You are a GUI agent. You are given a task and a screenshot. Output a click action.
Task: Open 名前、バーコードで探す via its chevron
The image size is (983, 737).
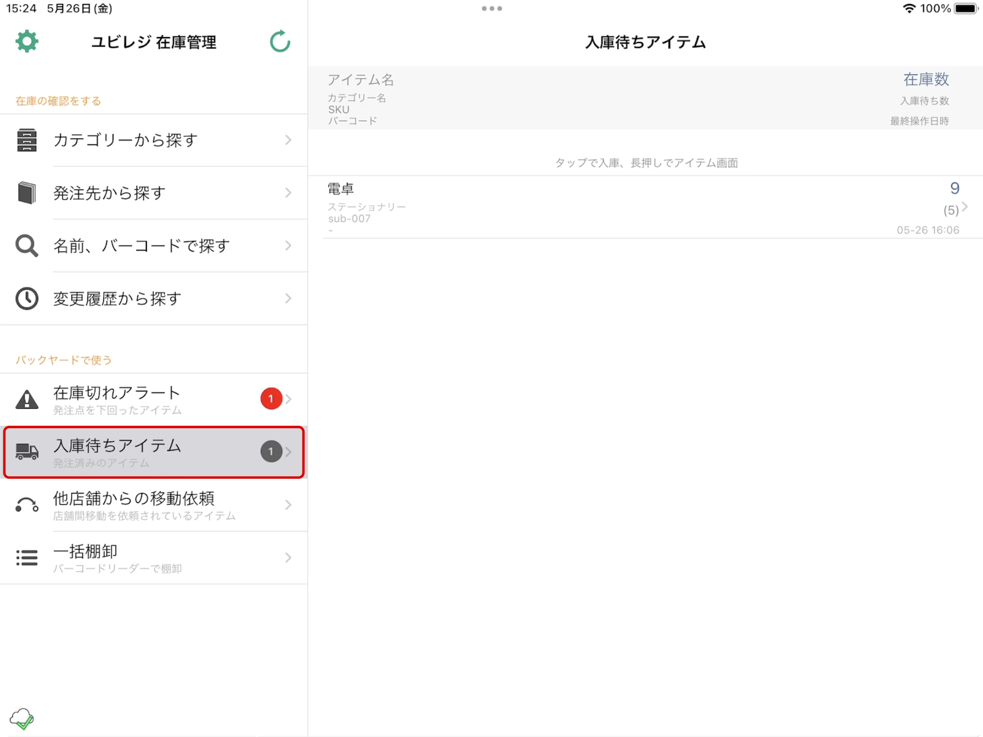(288, 246)
